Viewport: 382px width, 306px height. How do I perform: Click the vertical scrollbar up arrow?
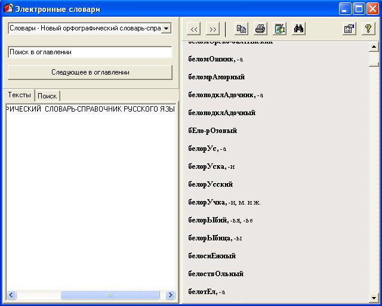click(374, 47)
